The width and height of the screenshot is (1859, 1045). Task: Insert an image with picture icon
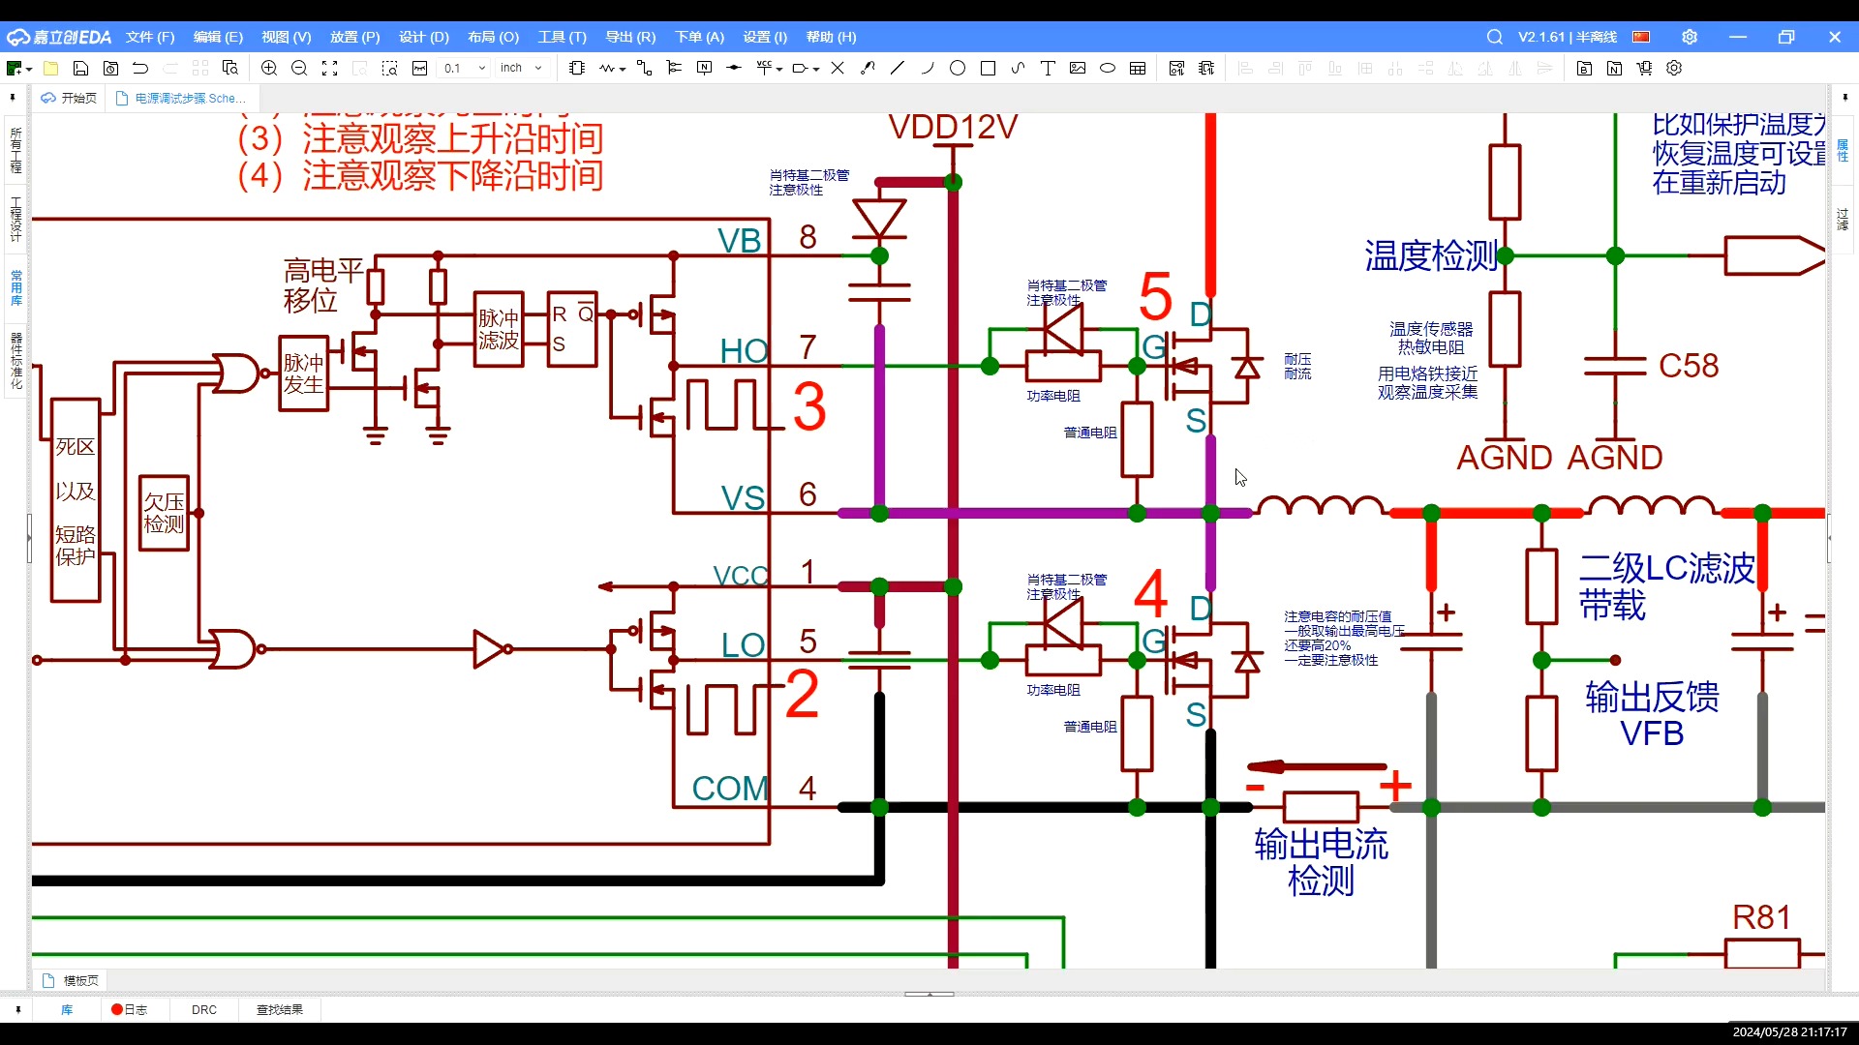coord(1078,68)
